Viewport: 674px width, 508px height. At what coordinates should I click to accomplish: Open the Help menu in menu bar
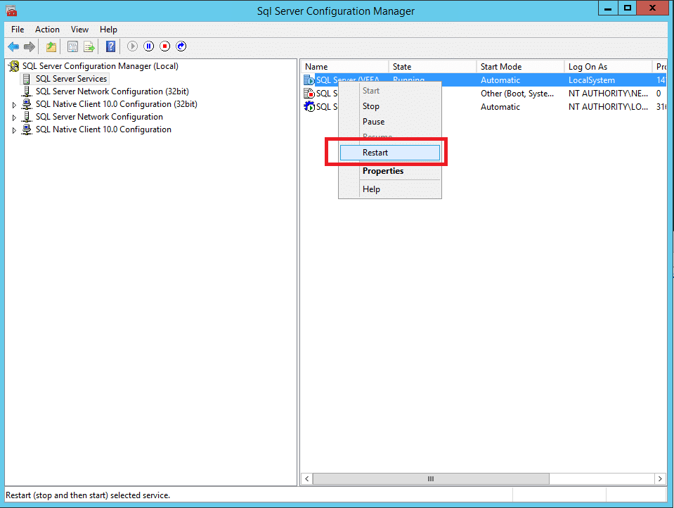point(108,30)
